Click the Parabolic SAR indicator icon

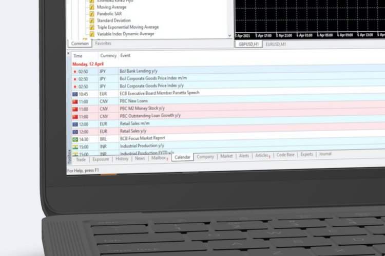[x=92, y=14]
